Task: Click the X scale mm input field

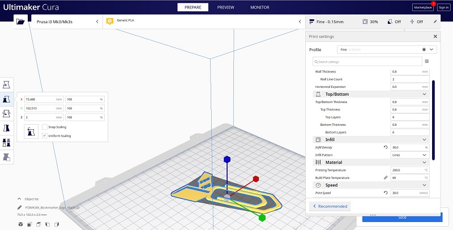Action: 44,99
